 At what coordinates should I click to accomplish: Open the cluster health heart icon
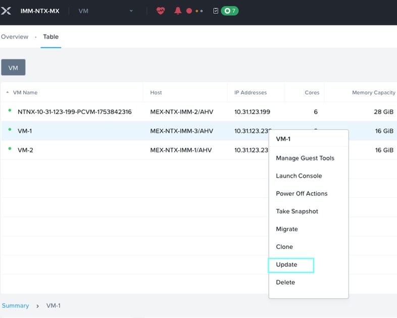click(x=161, y=11)
